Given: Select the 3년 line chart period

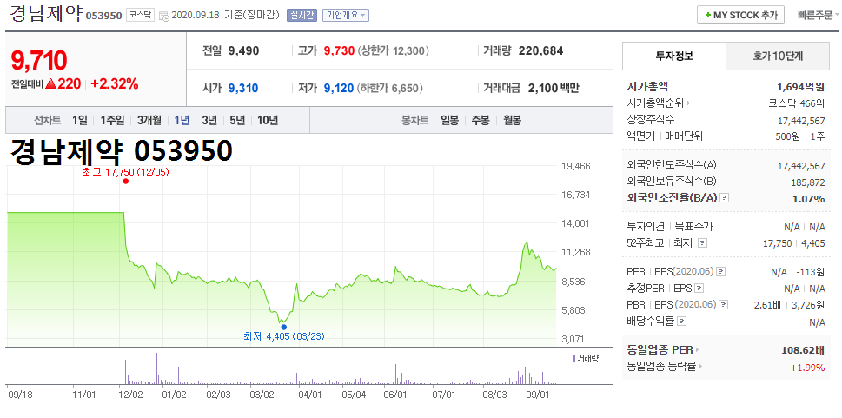Looking at the screenshot, I should click(x=209, y=120).
